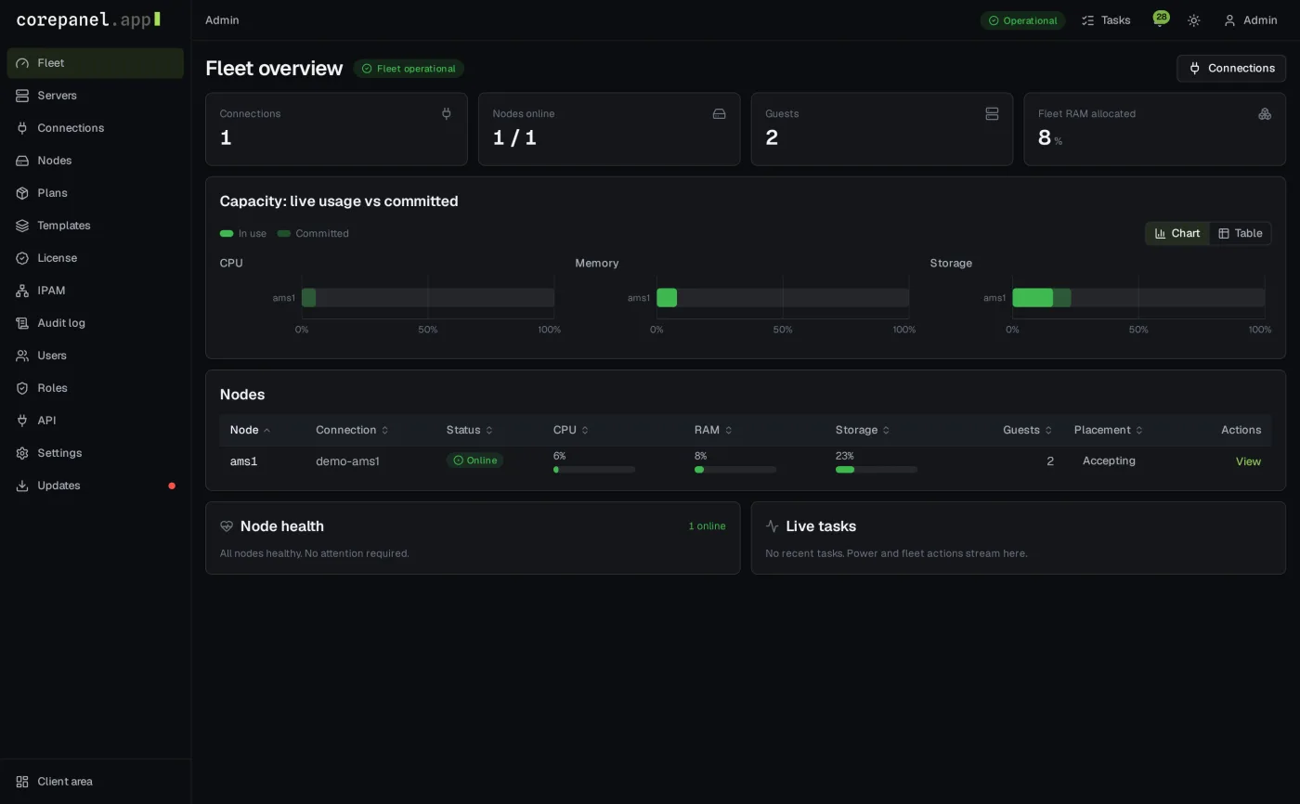Toggle the In use legend series
The image size is (1300, 804).
(243, 234)
